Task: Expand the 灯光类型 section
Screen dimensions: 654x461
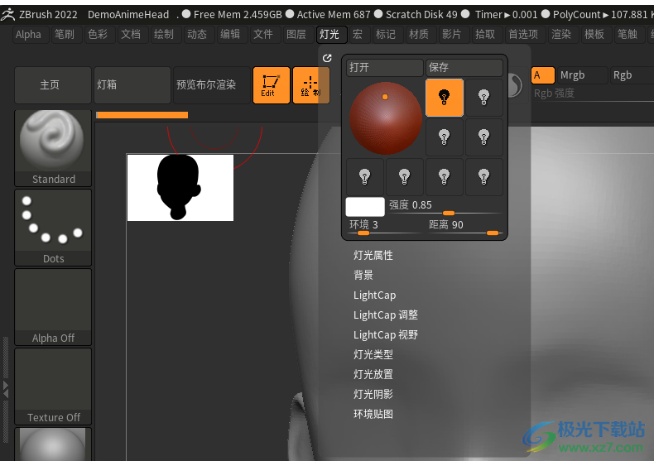Action: click(373, 355)
